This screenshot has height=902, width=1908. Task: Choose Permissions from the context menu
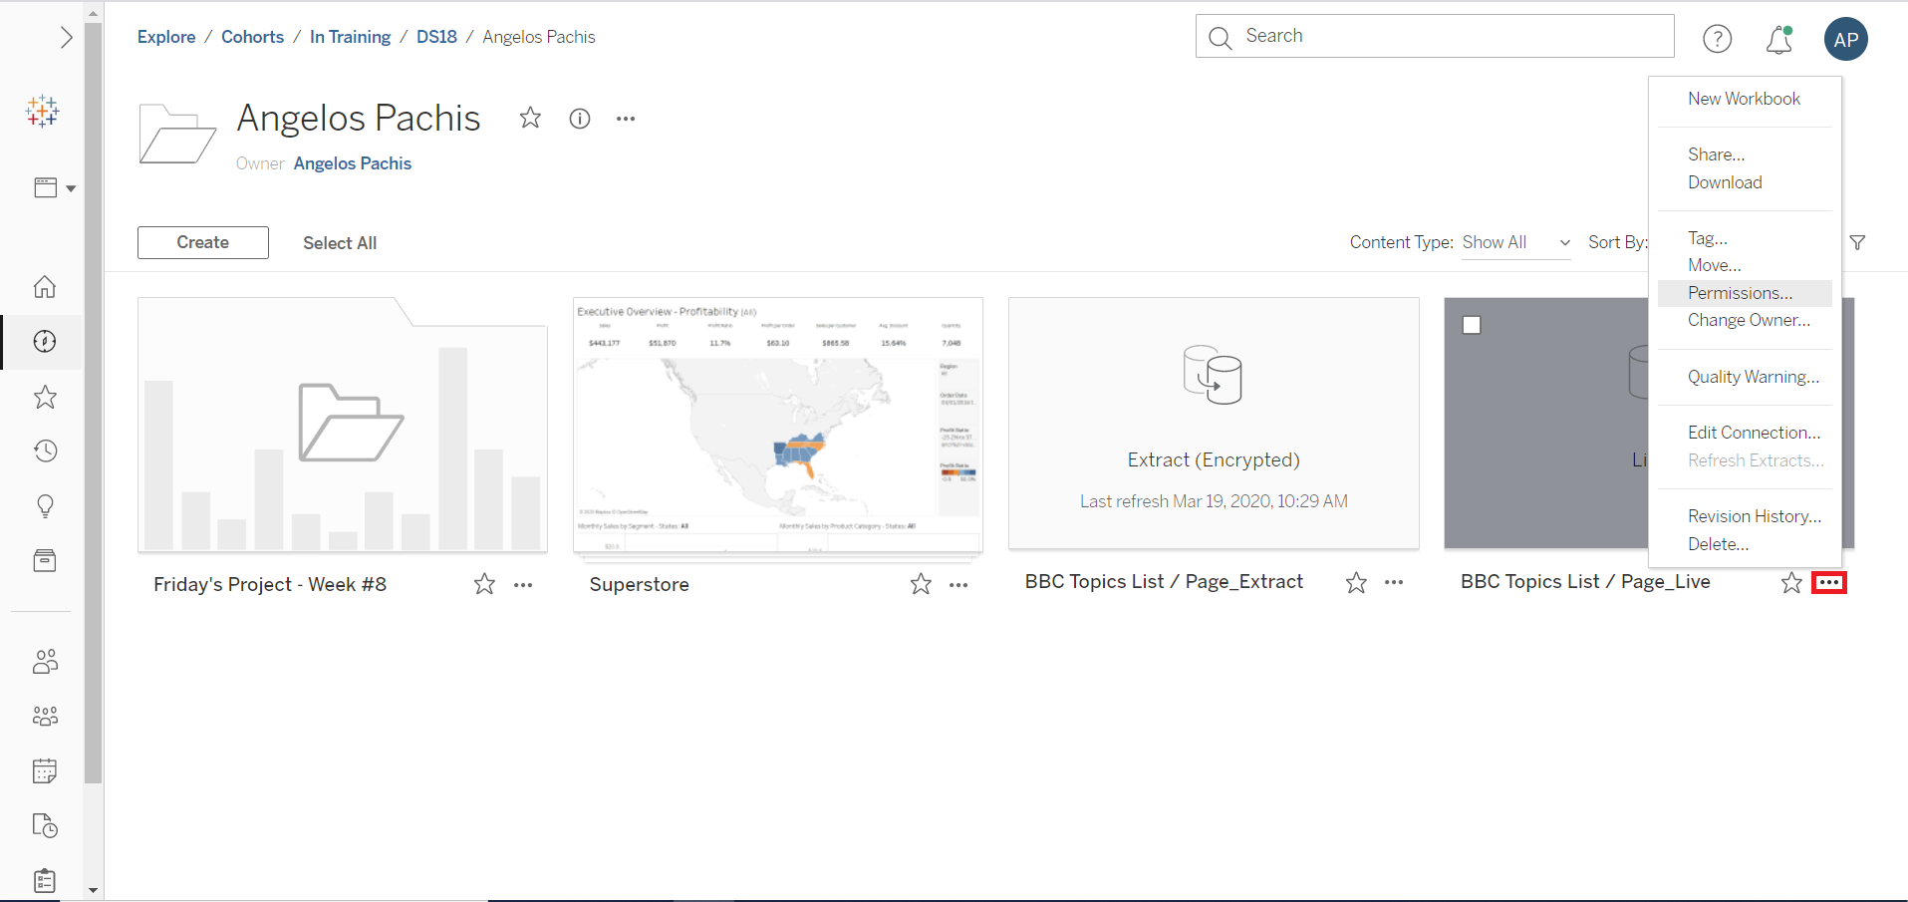pos(1740,292)
